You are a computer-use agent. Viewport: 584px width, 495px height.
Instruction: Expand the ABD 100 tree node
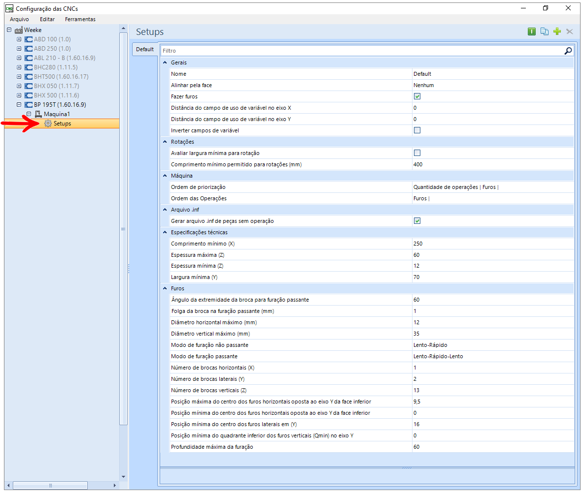click(x=19, y=39)
